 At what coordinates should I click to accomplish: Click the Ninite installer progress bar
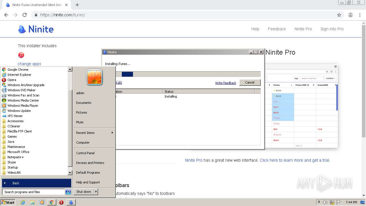click(x=188, y=74)
